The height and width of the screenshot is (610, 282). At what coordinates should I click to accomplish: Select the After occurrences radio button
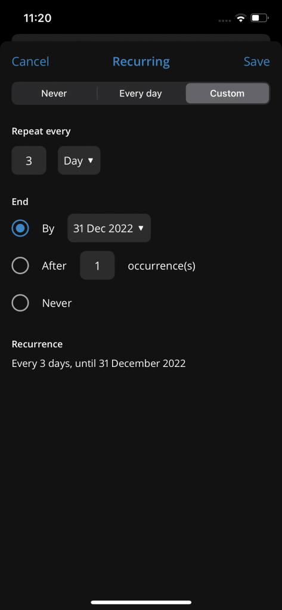coord(20,265)
